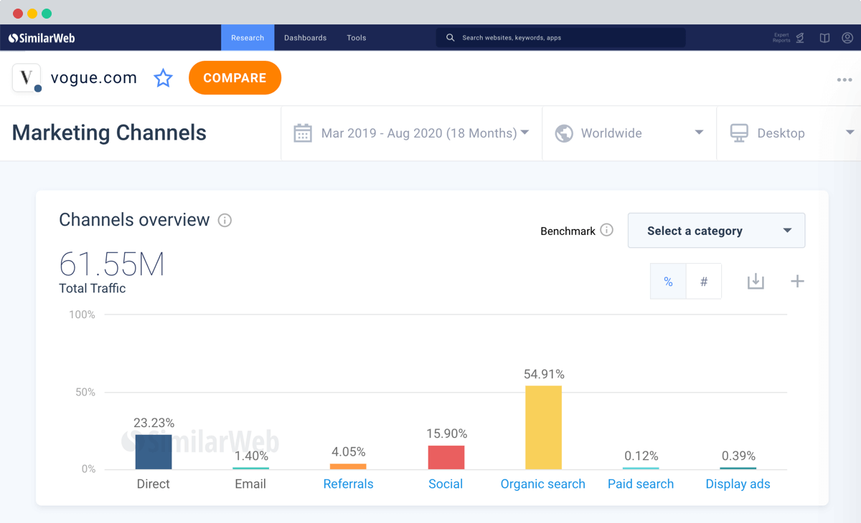Open the book knowledge center icon
861x523 pixels.
click(825, 38)
